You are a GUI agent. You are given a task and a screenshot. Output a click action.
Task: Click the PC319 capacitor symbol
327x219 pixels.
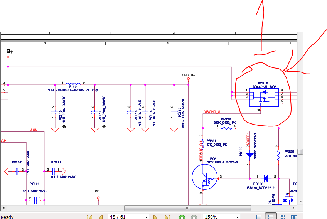tap(174, 112)
